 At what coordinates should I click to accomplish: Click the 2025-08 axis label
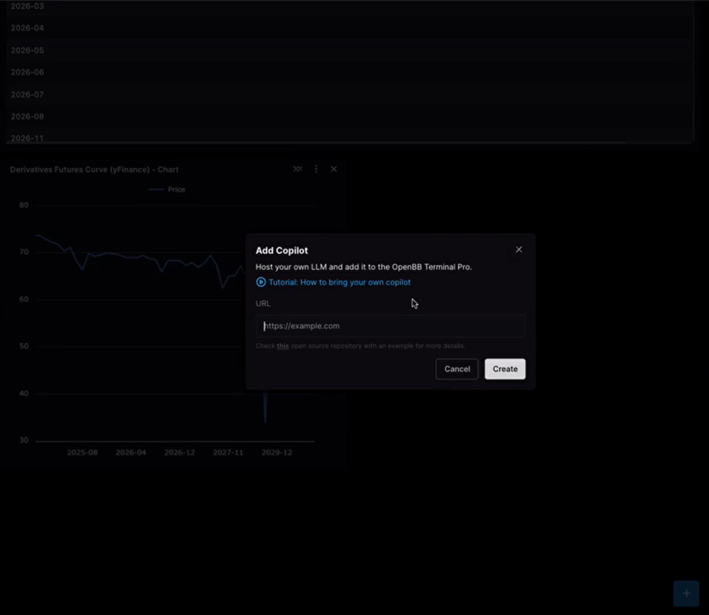82,452
